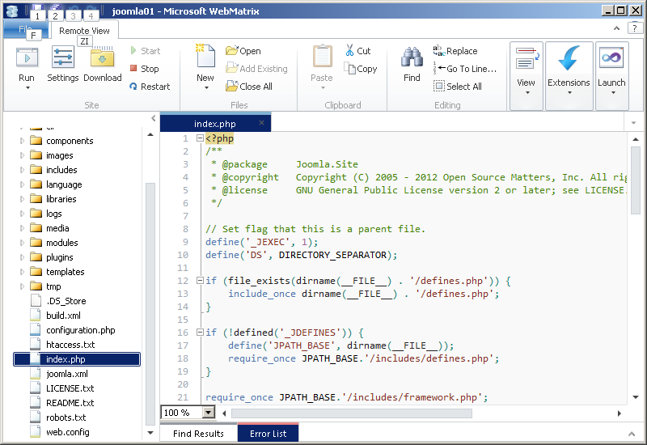647x445 pixels.
Task: Click the Cut scissors icon
Action: coord(350,51)
